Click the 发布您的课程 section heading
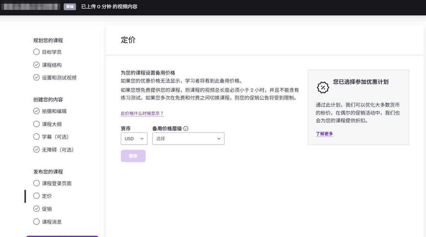The width and height of the screenshot is (426, 237). pyautogui.click(x=48, y=172)
